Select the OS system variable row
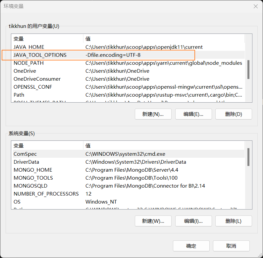 pos(129,202)
